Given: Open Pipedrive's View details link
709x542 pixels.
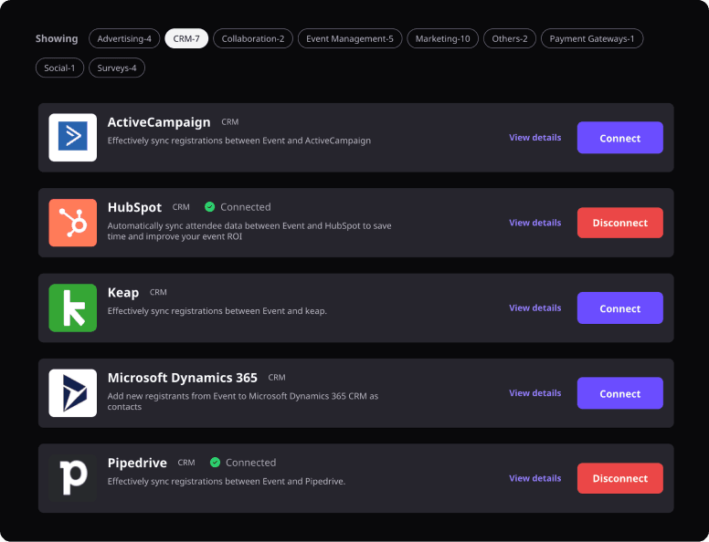Looking at the screenshot, I should (x=534, y=478).
